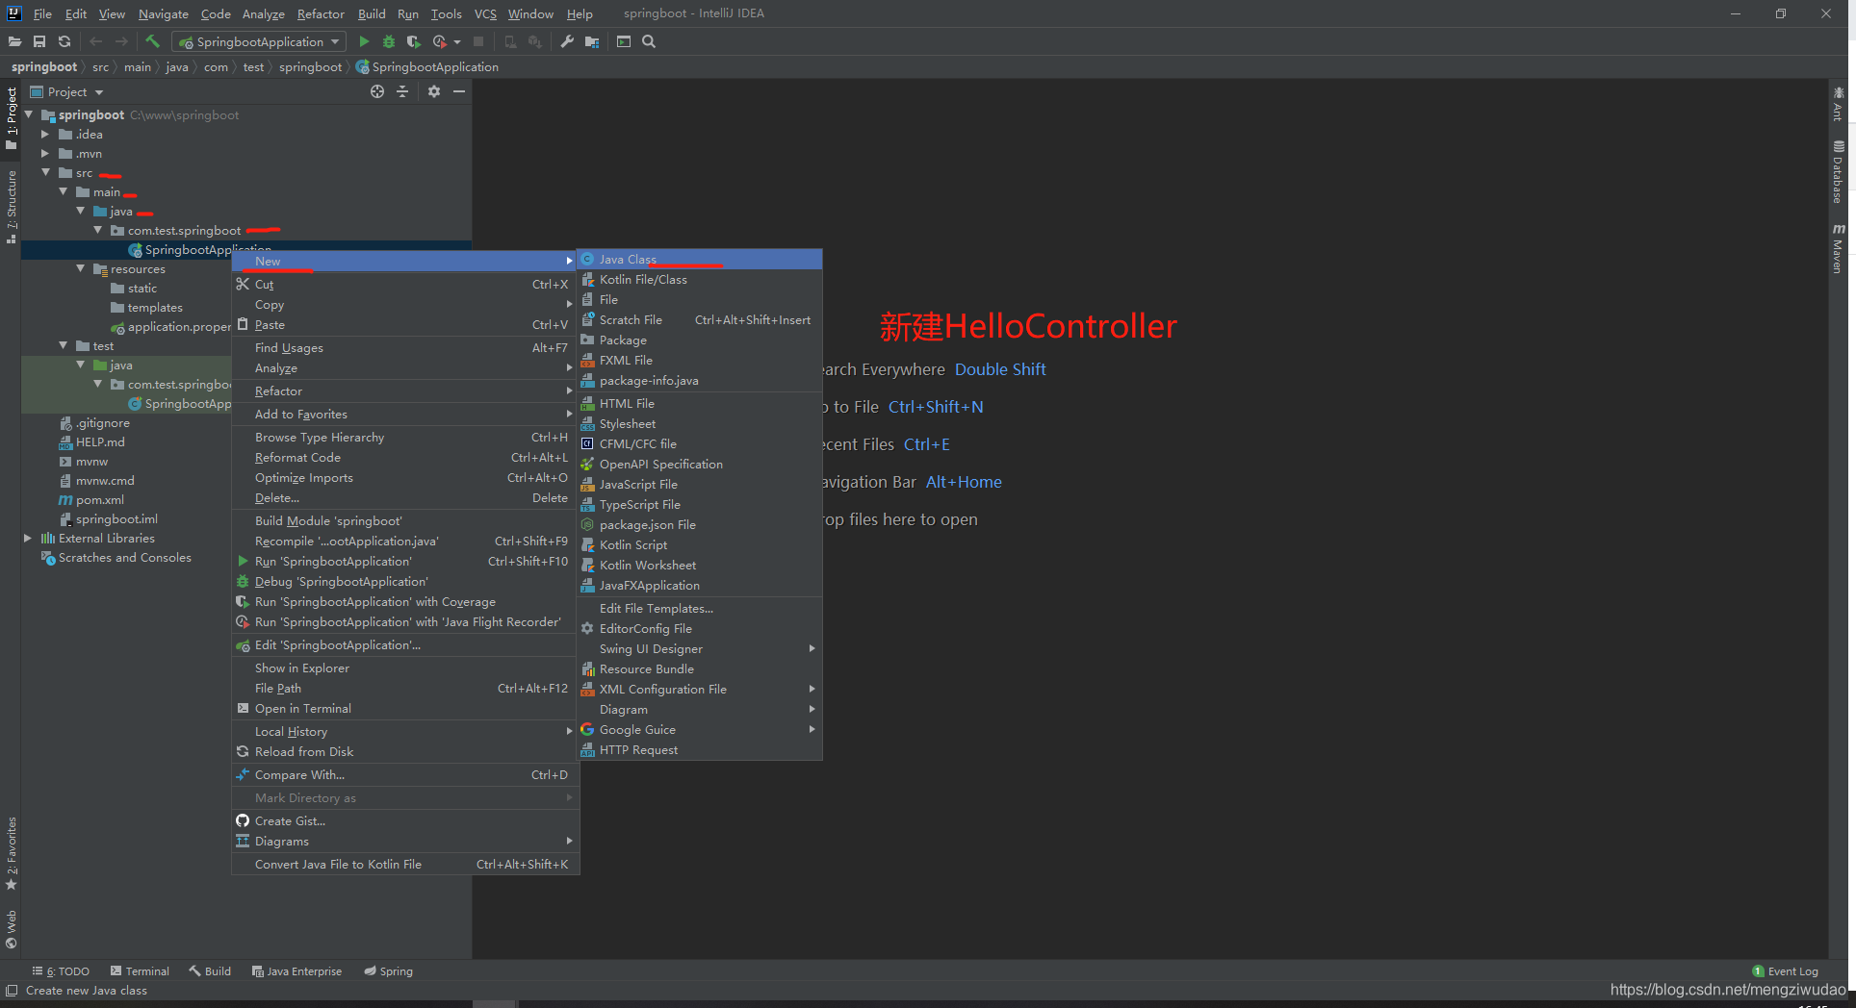
Task: Click the Run with Coverage toolbar icon
Action: point(414,41)
